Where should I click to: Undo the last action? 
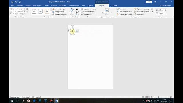pyautogui.click(x=16, y=2)
